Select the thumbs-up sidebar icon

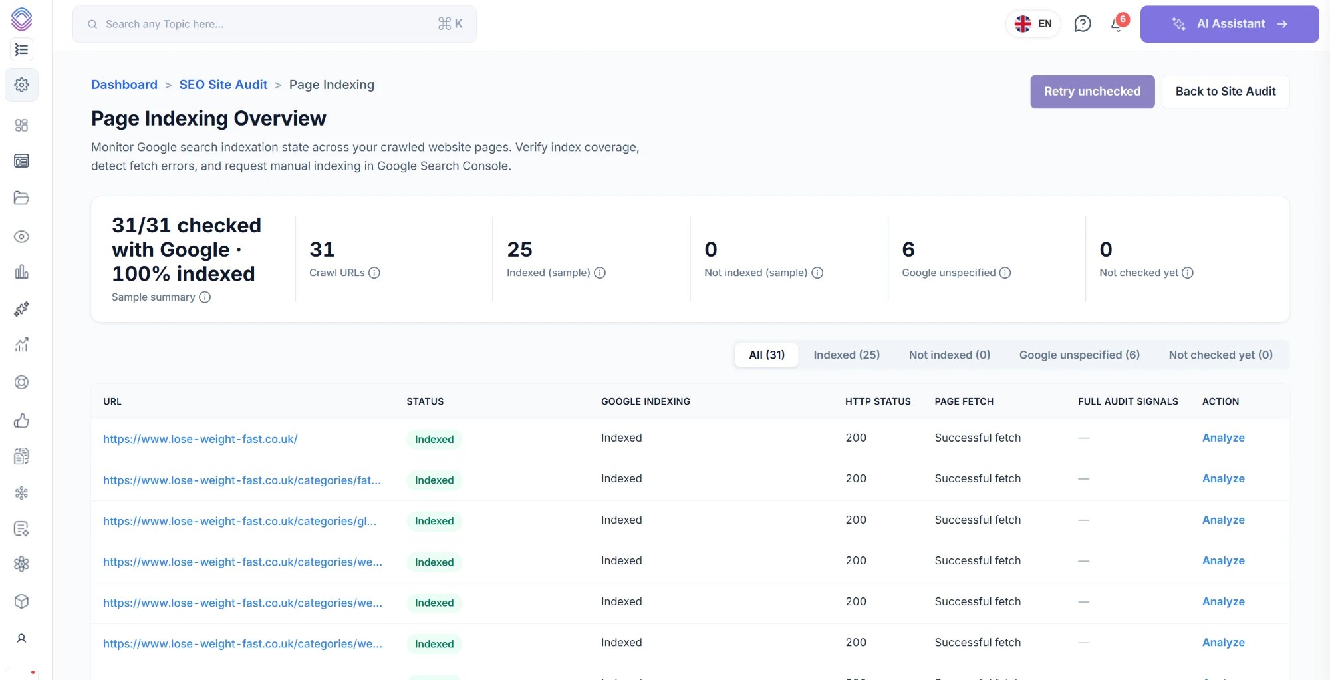(x=21, y=421)
